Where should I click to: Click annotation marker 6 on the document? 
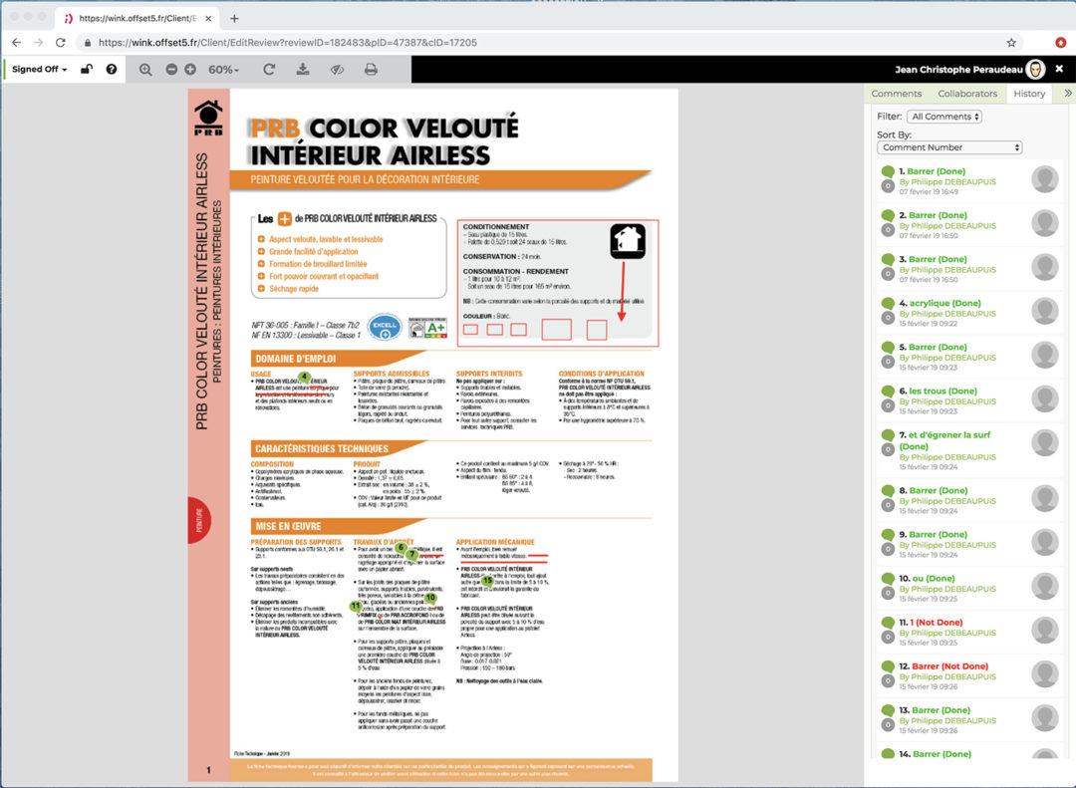click(401, 548)
